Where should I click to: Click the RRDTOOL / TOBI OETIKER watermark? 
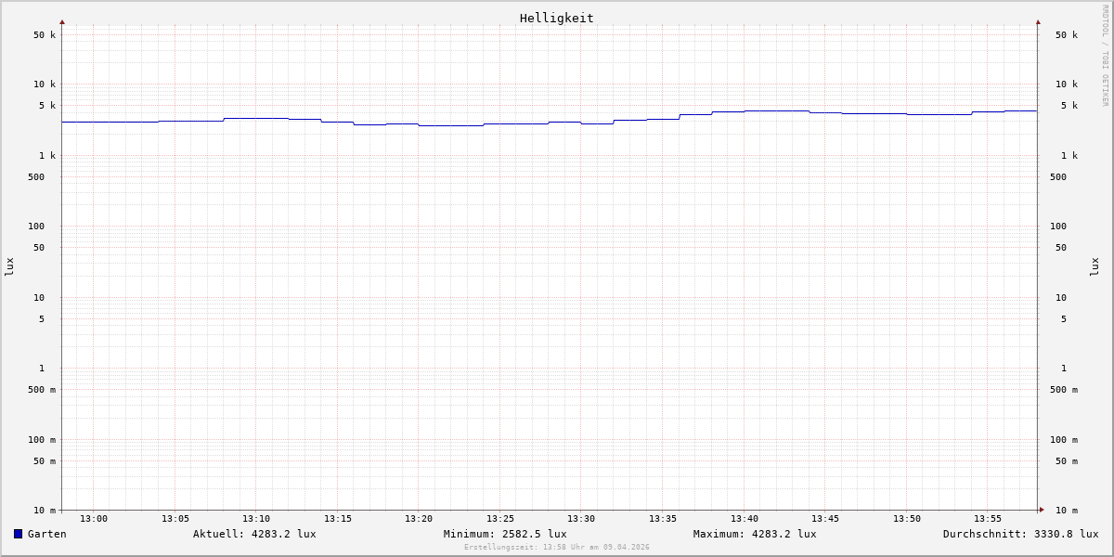pyautogui.click(x=1105, y=56)
